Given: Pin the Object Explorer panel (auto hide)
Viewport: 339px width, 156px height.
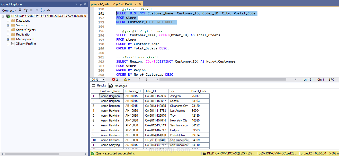Looking at the screenshot, I should [x=81, y=4].
